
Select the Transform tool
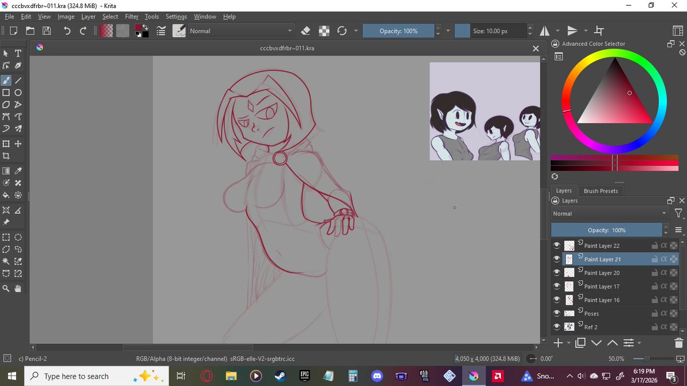coord(6,144)
